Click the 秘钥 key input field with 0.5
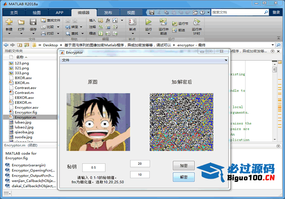 (x=94, y=168)
